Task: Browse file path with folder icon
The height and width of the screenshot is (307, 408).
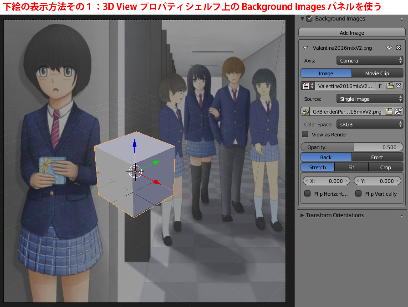Action: (x=389, y=112)
